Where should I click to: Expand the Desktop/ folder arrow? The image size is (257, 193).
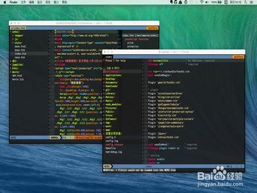(104, 79)
